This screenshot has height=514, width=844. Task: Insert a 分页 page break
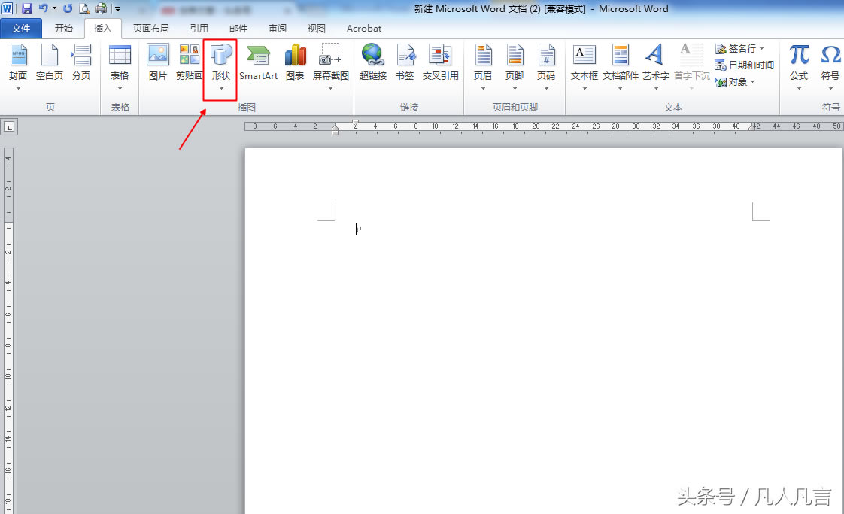click(81, 62)
